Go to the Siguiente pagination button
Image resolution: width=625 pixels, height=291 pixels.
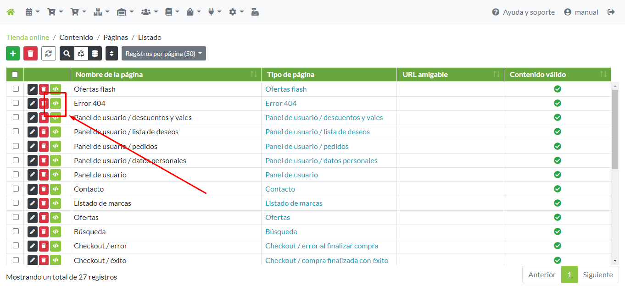point(597,275)
